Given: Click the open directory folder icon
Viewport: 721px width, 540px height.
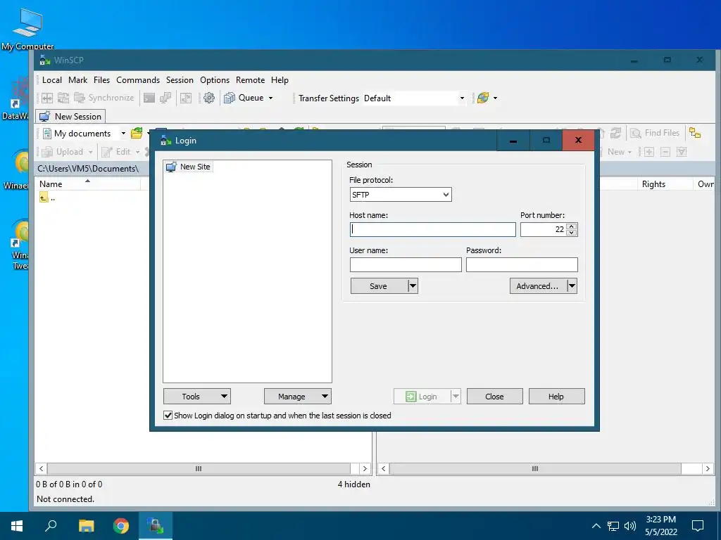Looking at the screenshot, I should [x=137, y=133].
